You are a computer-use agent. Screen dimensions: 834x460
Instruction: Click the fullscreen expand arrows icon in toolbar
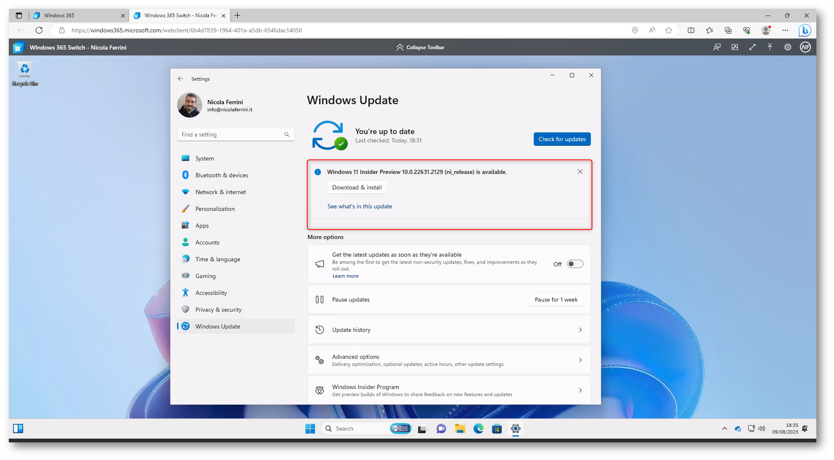752,47
